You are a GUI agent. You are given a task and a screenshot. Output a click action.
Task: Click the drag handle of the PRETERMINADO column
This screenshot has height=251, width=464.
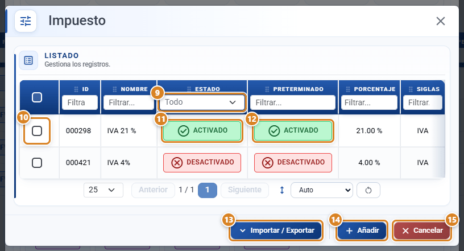pyautogui.click(x=267, y=89)
